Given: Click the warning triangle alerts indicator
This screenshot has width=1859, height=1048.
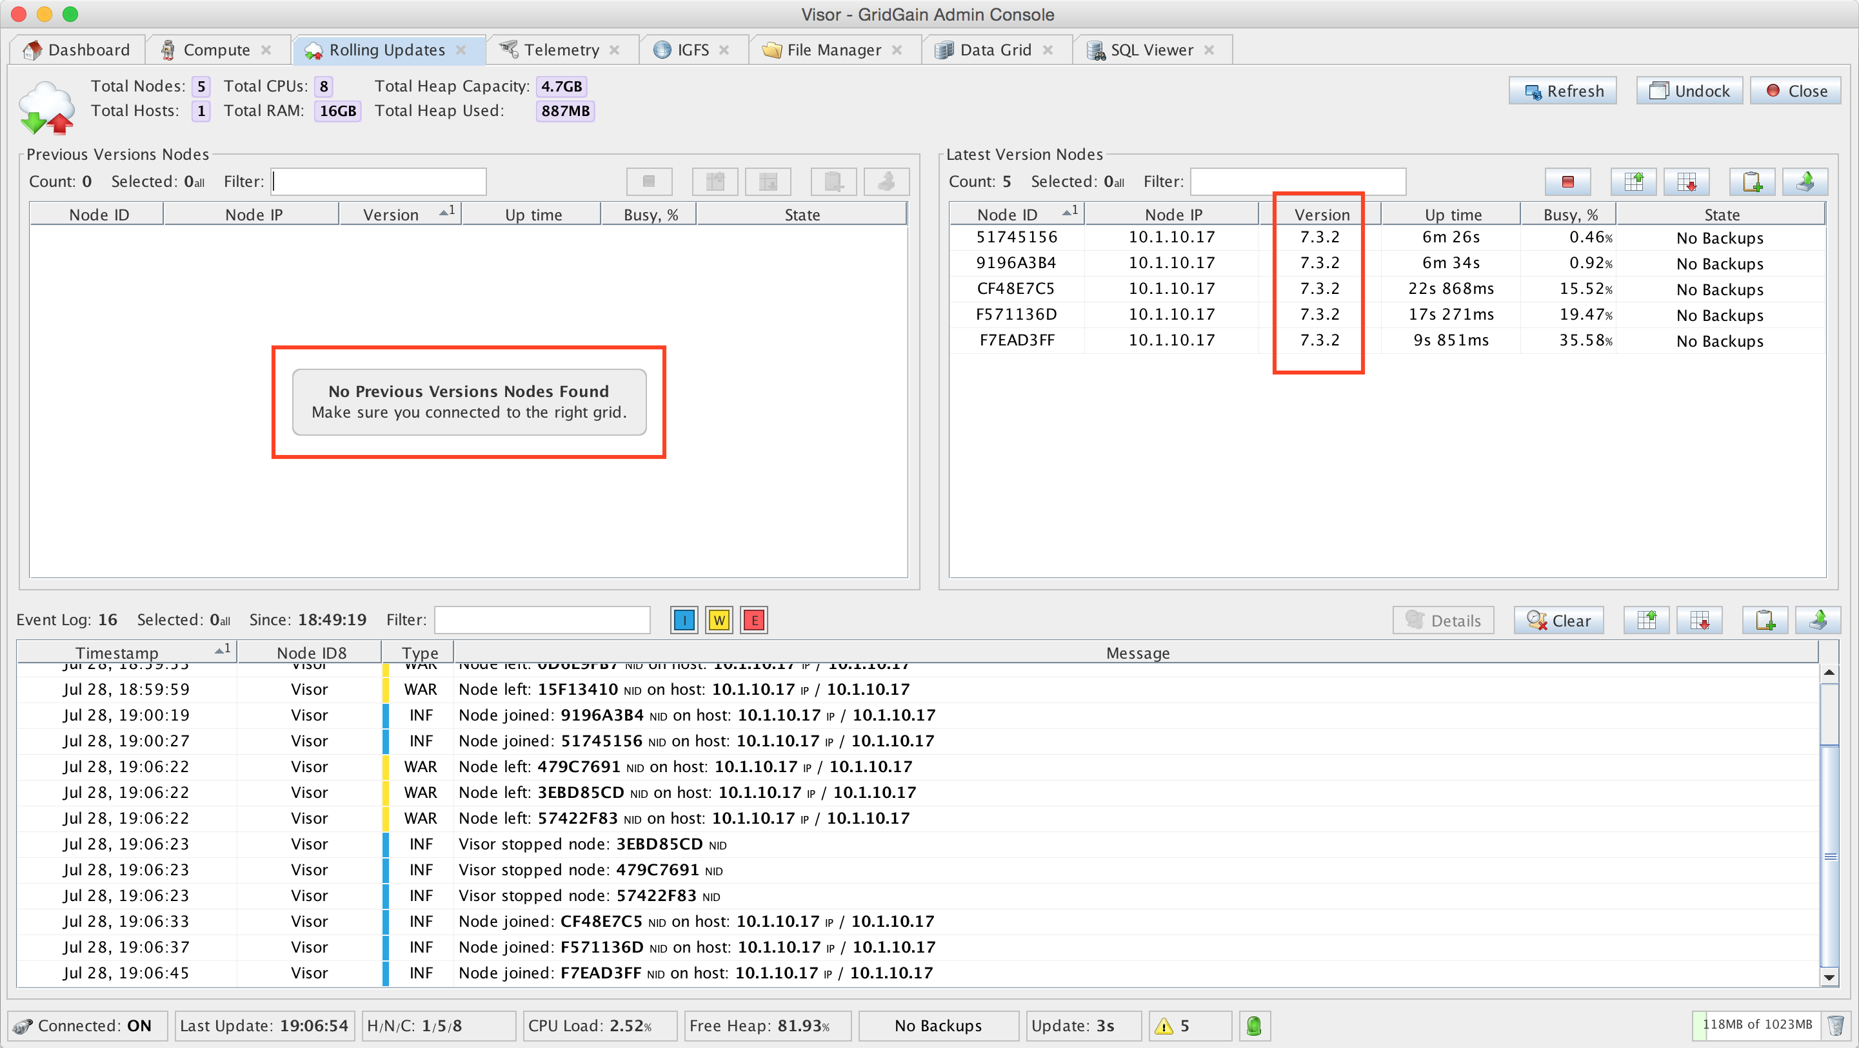Looking at the screenshot, I should (x=1163, y=1025).
